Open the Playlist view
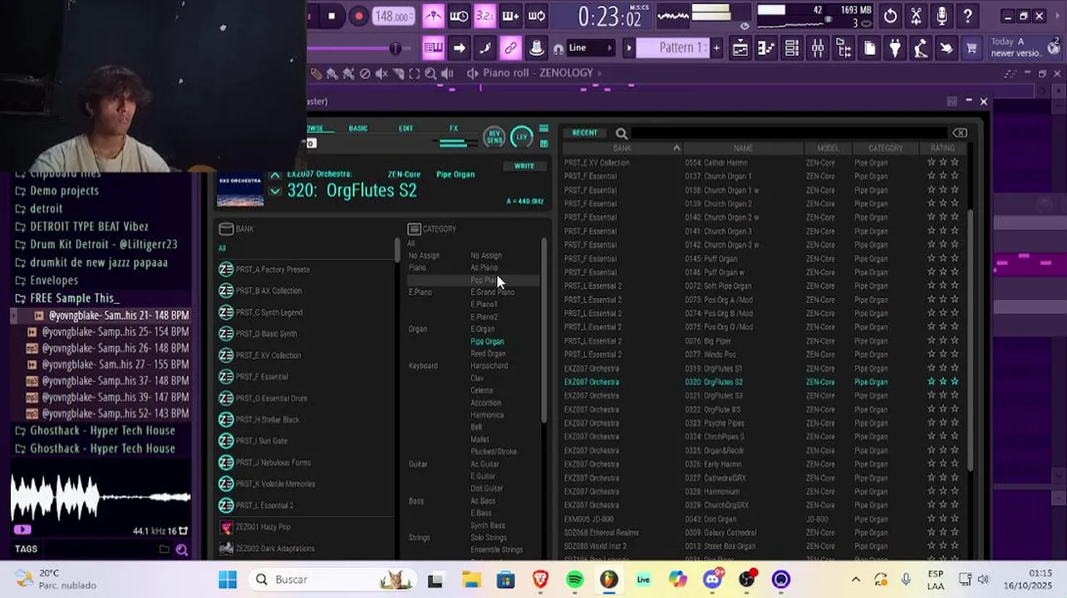1067x598 pixels. tap(740, 48)
